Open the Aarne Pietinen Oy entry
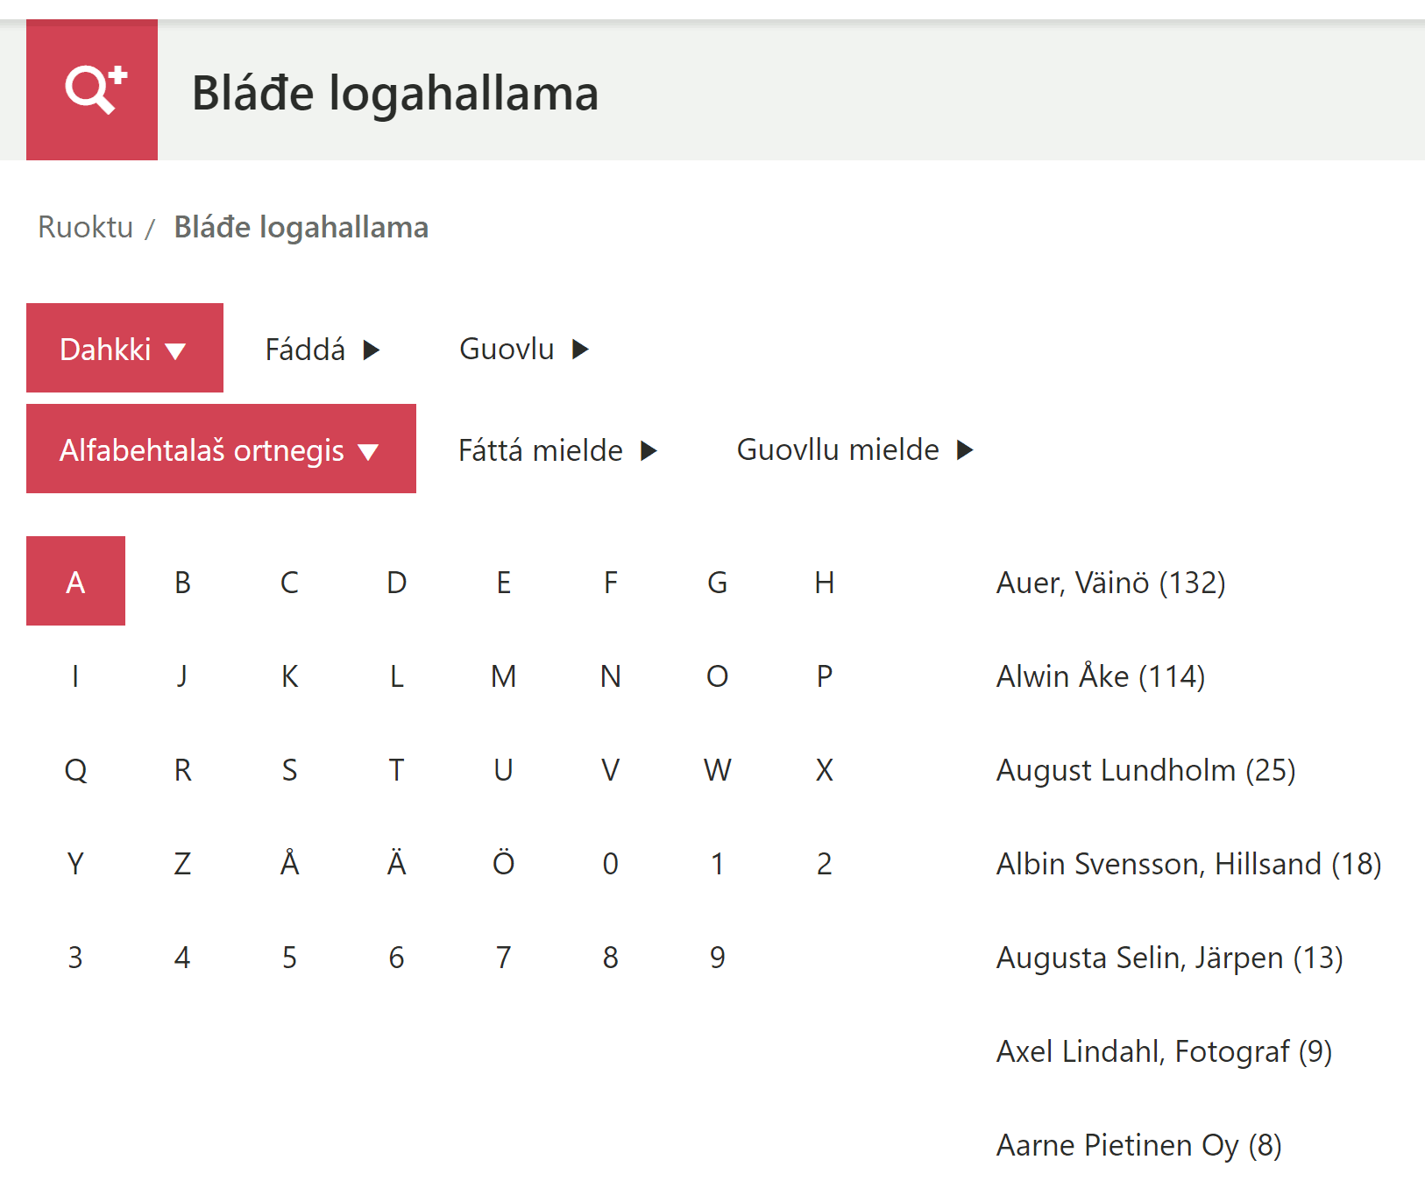1425x1188 pixels. tap(1138, 1144)
